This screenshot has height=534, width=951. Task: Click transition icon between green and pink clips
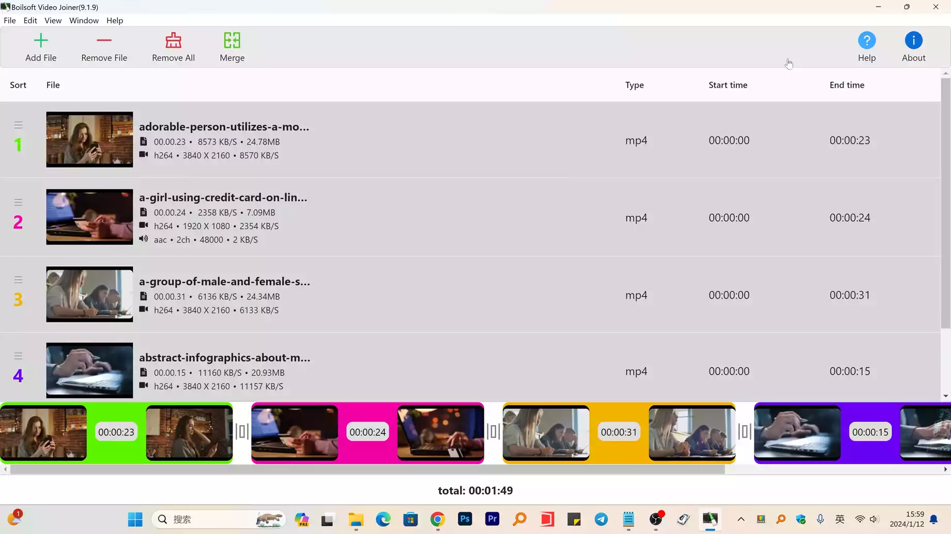click(242, 431)
